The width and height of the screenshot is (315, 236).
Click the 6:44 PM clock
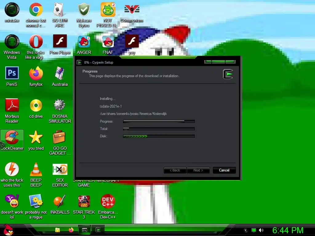point(288,230)
